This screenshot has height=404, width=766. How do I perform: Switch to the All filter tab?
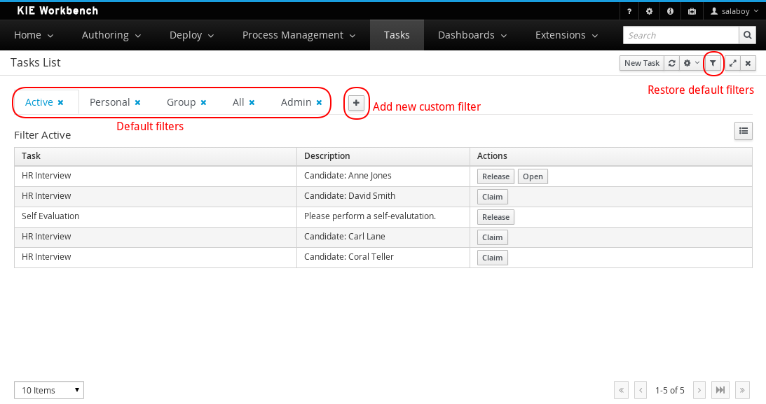[238, 102]
